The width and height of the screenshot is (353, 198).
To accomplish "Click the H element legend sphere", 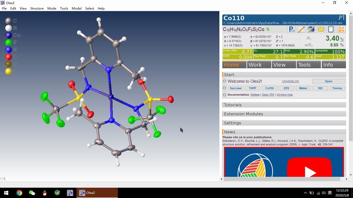I will (8, 28).
